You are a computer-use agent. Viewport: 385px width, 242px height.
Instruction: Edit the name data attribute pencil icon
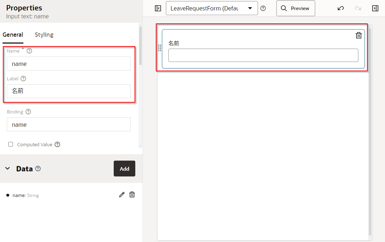pyautogui.click(x=122, y=194)
